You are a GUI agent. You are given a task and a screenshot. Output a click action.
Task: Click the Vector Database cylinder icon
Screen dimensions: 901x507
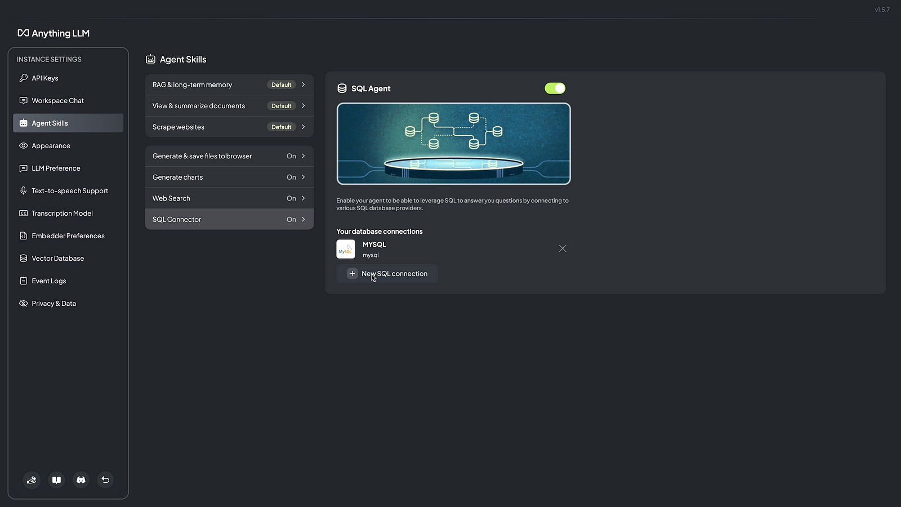coord(23,259)
